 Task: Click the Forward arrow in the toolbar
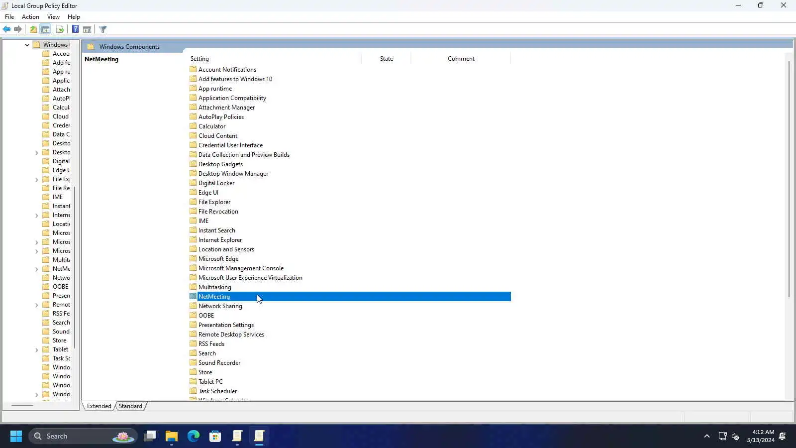pos(18,29)
